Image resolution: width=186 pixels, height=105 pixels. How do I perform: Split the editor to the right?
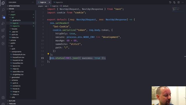178,2
